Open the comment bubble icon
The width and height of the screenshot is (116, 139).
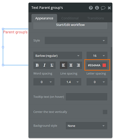[x=103, y=8]
